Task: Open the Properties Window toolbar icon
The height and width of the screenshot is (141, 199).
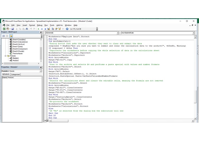Action: click(x=56, y=29)
